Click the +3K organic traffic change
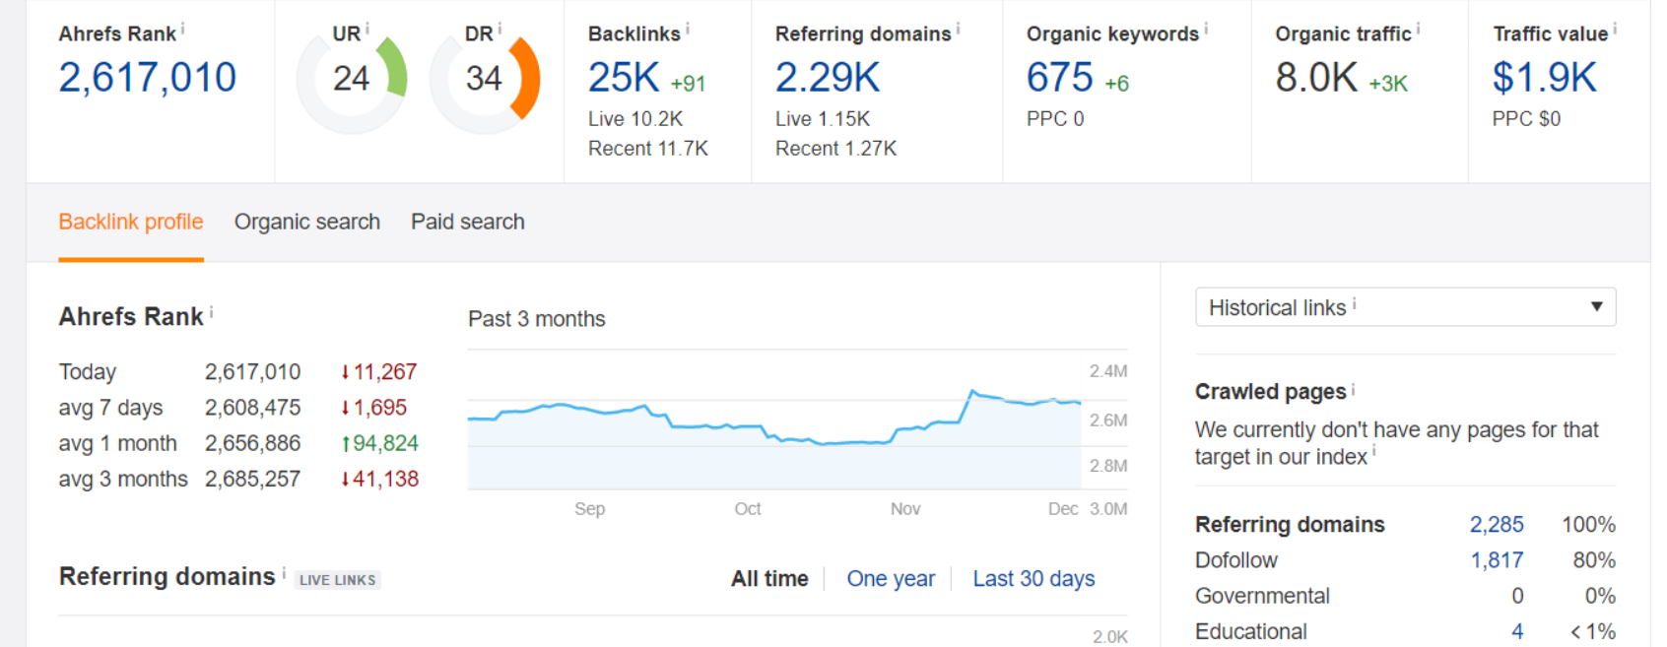The width and height of the screenshot is (1667, 647). [1388, 84]
